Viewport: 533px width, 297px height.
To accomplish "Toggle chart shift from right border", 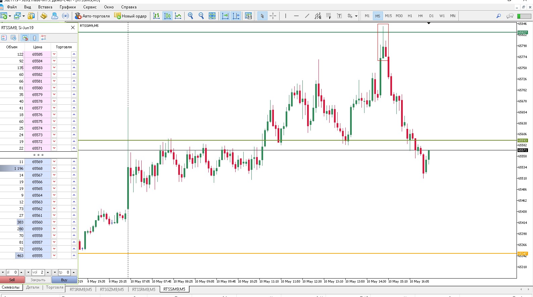I will click(236, 16).
